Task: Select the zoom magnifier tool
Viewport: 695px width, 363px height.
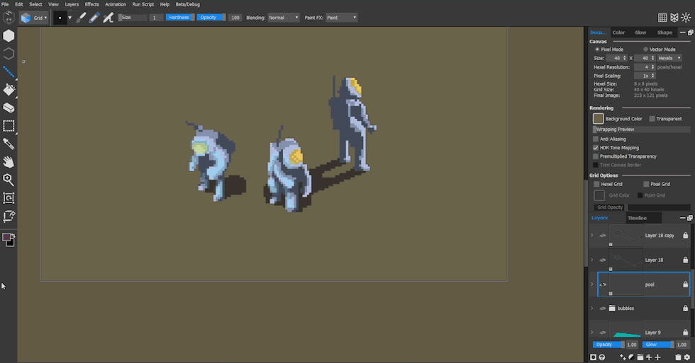Action: pyautogui.click(x=9, y=180)
